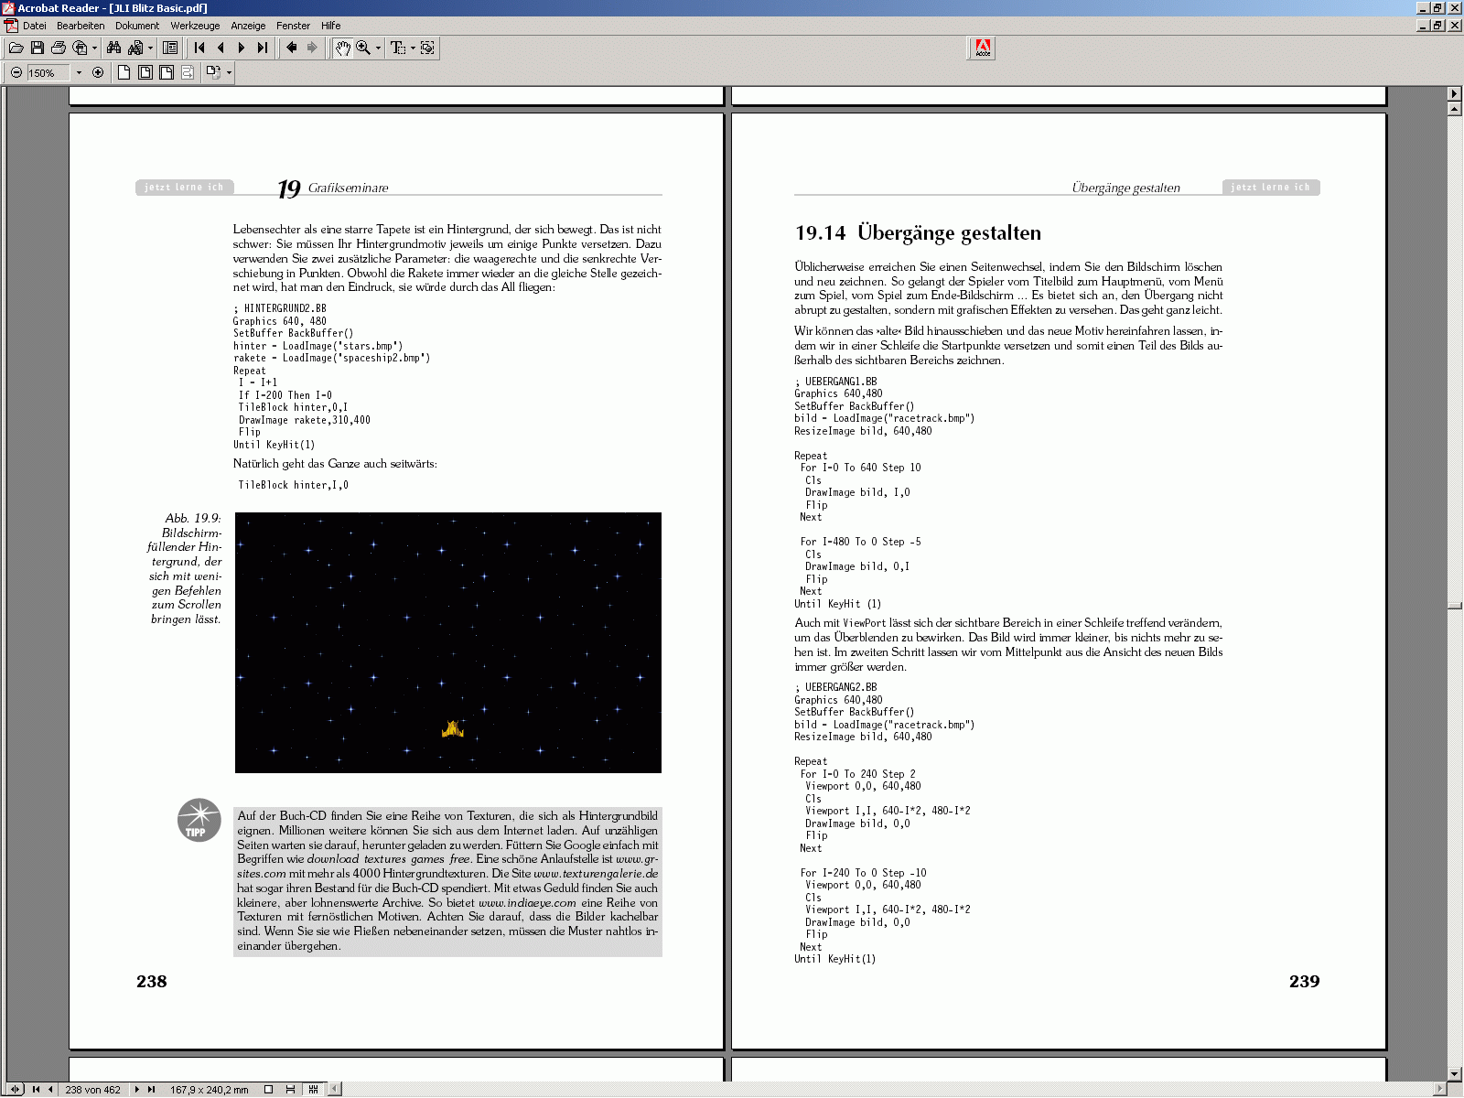Go to last page from the toolbar
Screen dimensions: 1464x1098
click(263, 48)
